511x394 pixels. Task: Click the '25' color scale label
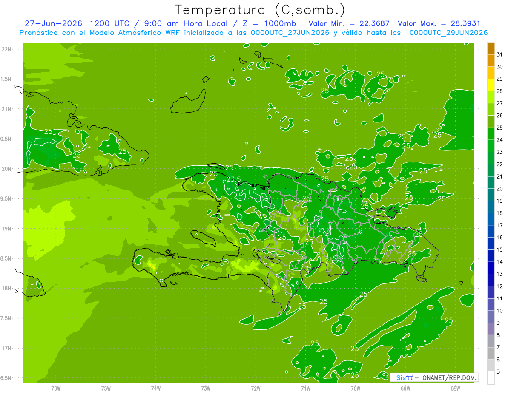tap(500, 128)
